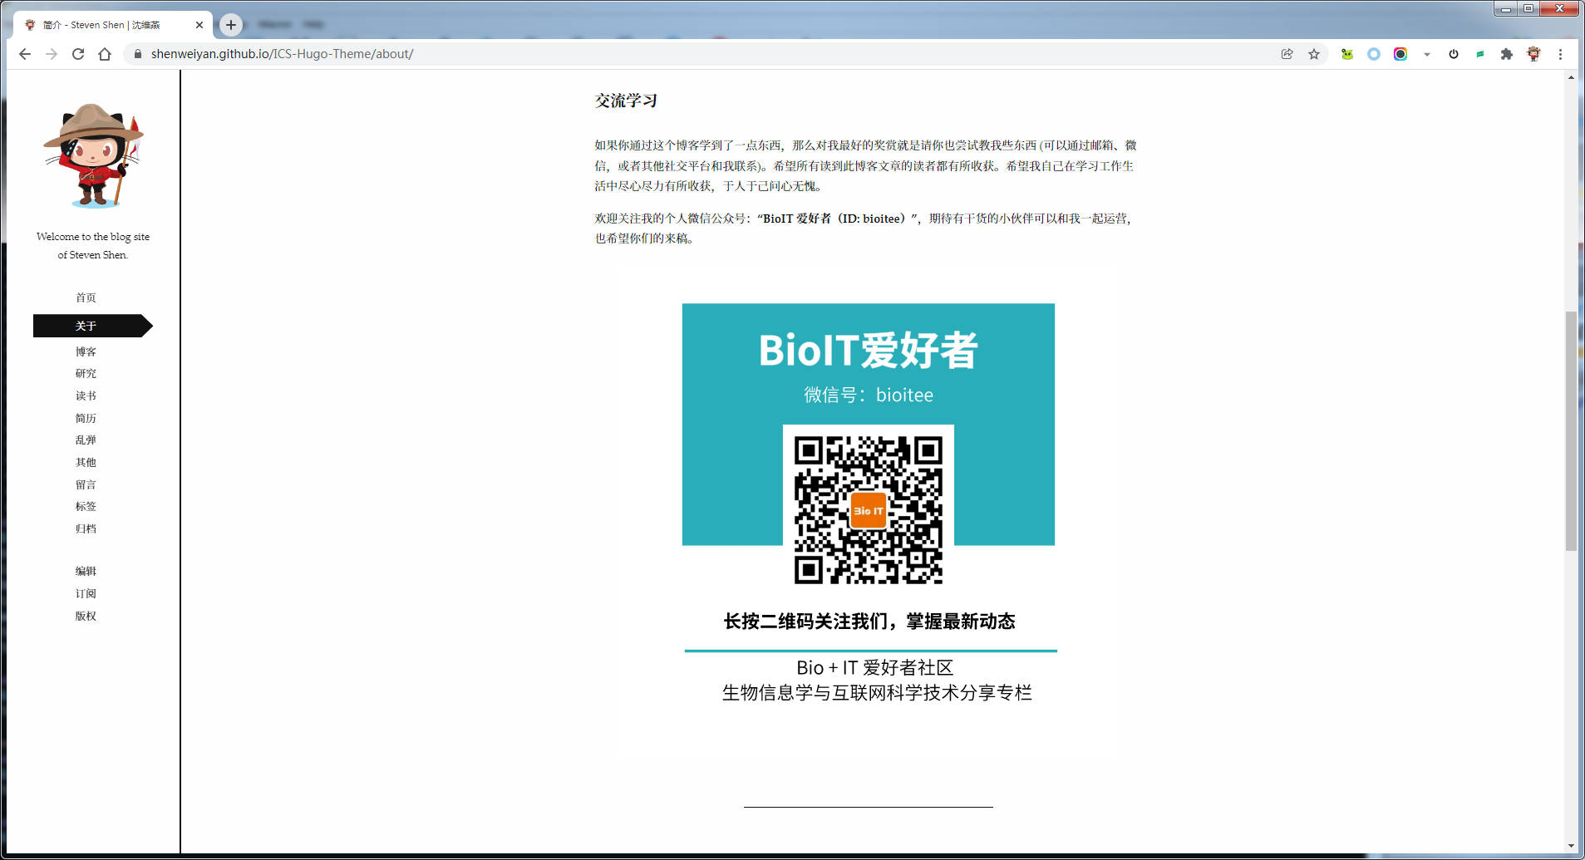Go to the 其他 sidebar link

pos(86,462)
